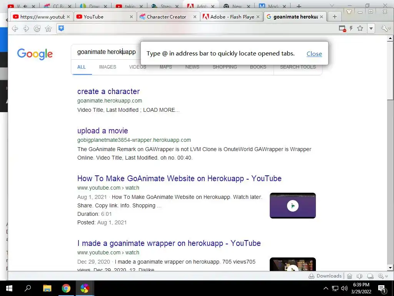Open a new tab with the plus button
The height and width of the screenshot is (296, 394).
[x=334, y=17]
